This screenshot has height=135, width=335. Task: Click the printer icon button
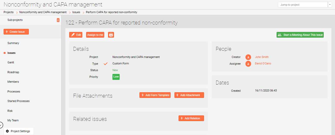click(111, 35)
